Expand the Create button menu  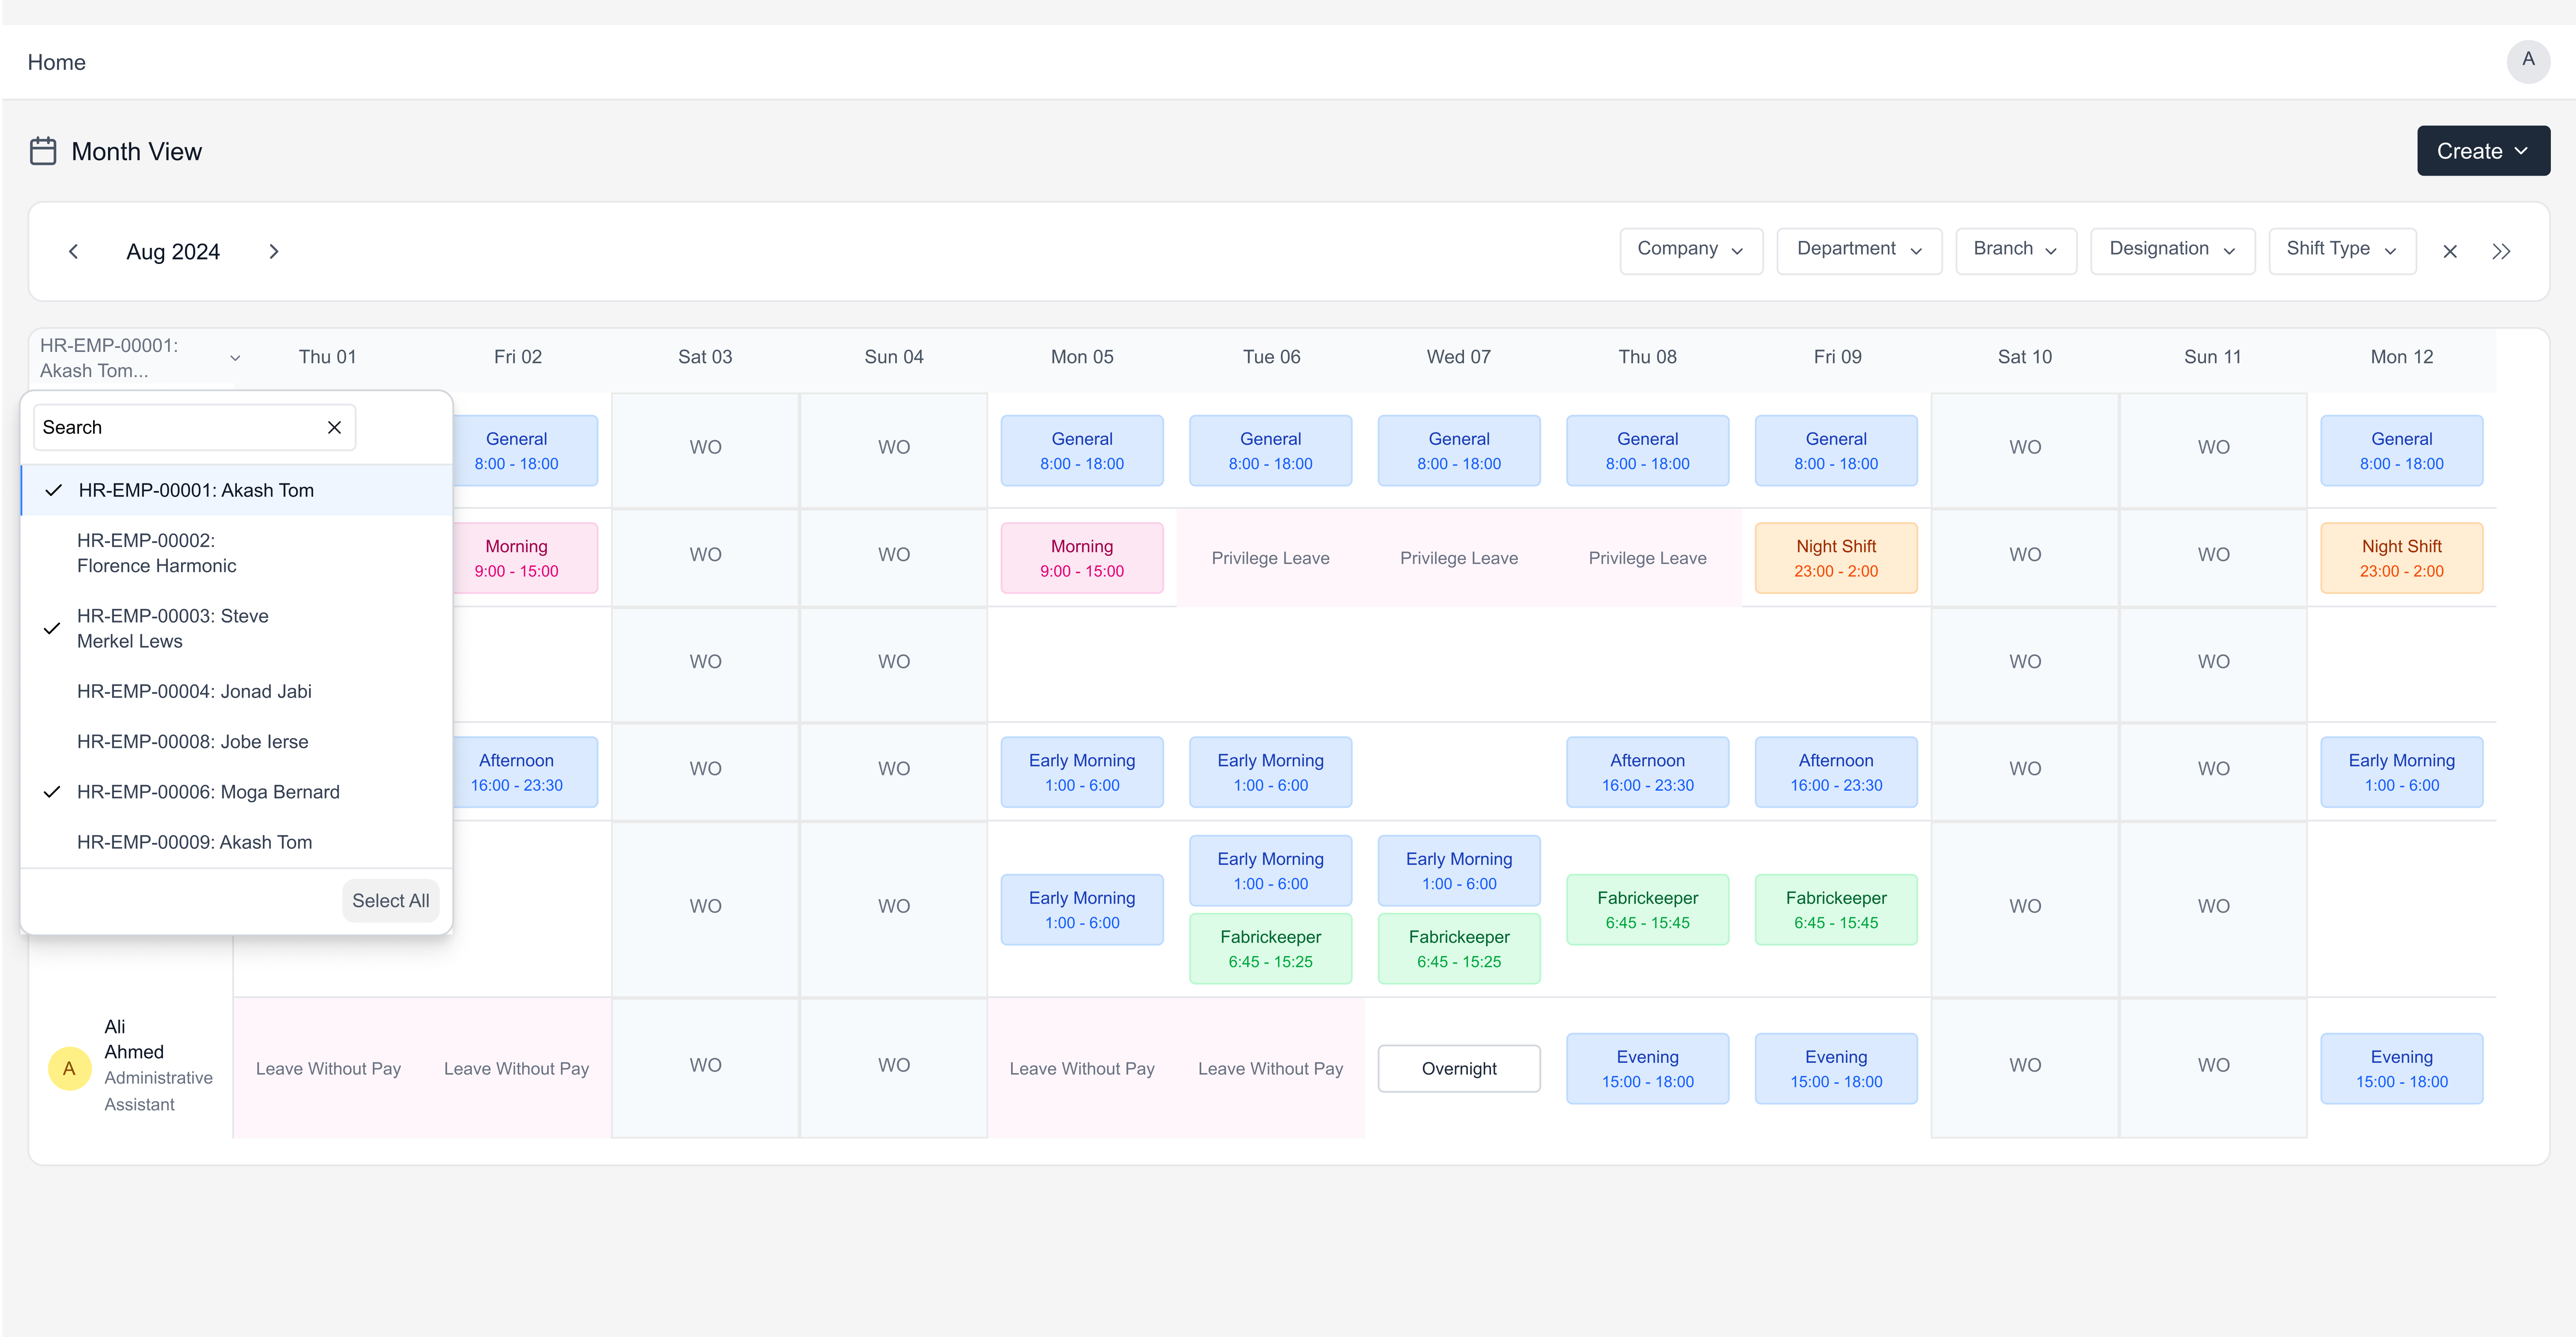[2482, 151]
